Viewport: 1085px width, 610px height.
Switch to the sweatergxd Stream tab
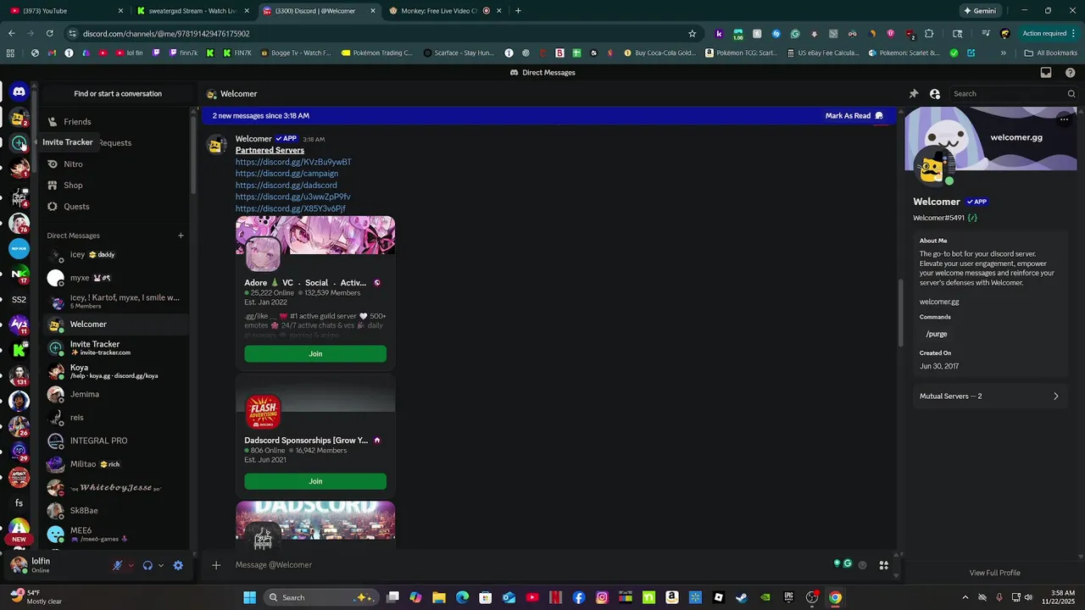pyautogui.click(x=192, y=11)
